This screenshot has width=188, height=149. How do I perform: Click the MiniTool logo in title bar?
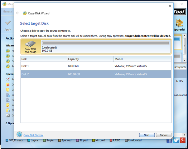pos(4,4)
